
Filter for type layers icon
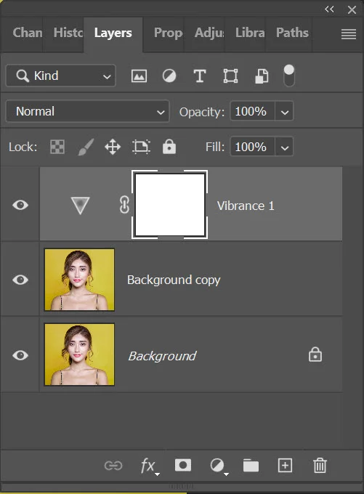[x=200, y=76]
